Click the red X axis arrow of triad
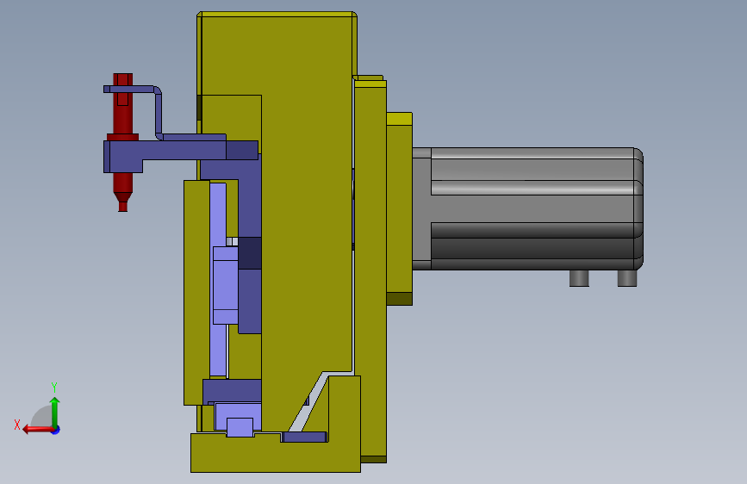 (x=38, y=430)
